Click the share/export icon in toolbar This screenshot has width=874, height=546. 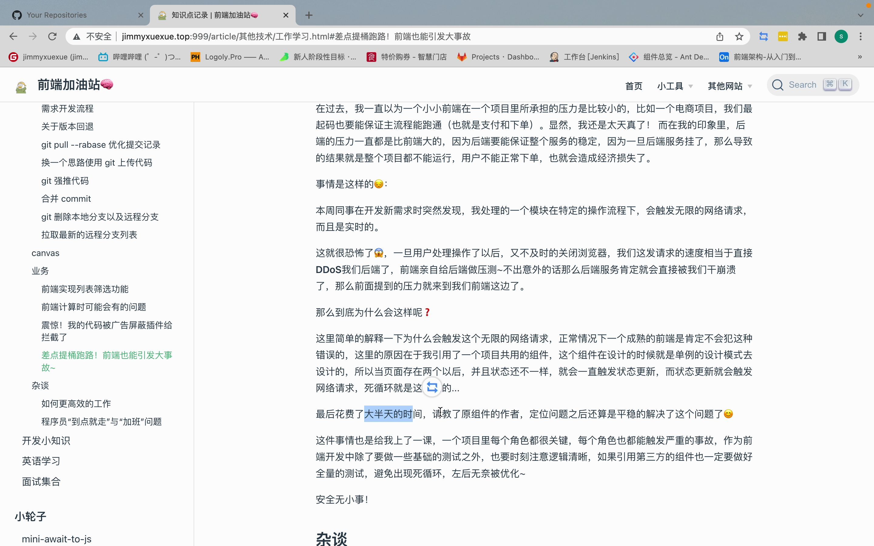720,36
